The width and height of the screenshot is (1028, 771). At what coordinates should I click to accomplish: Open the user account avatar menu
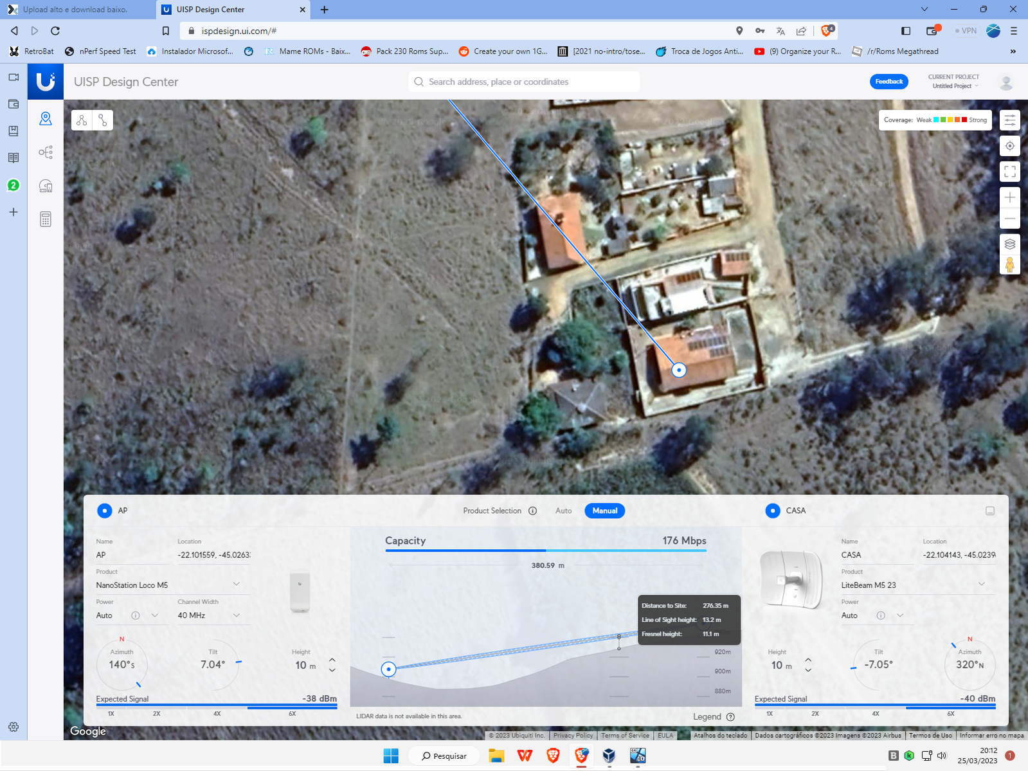tap(1006, 82)
